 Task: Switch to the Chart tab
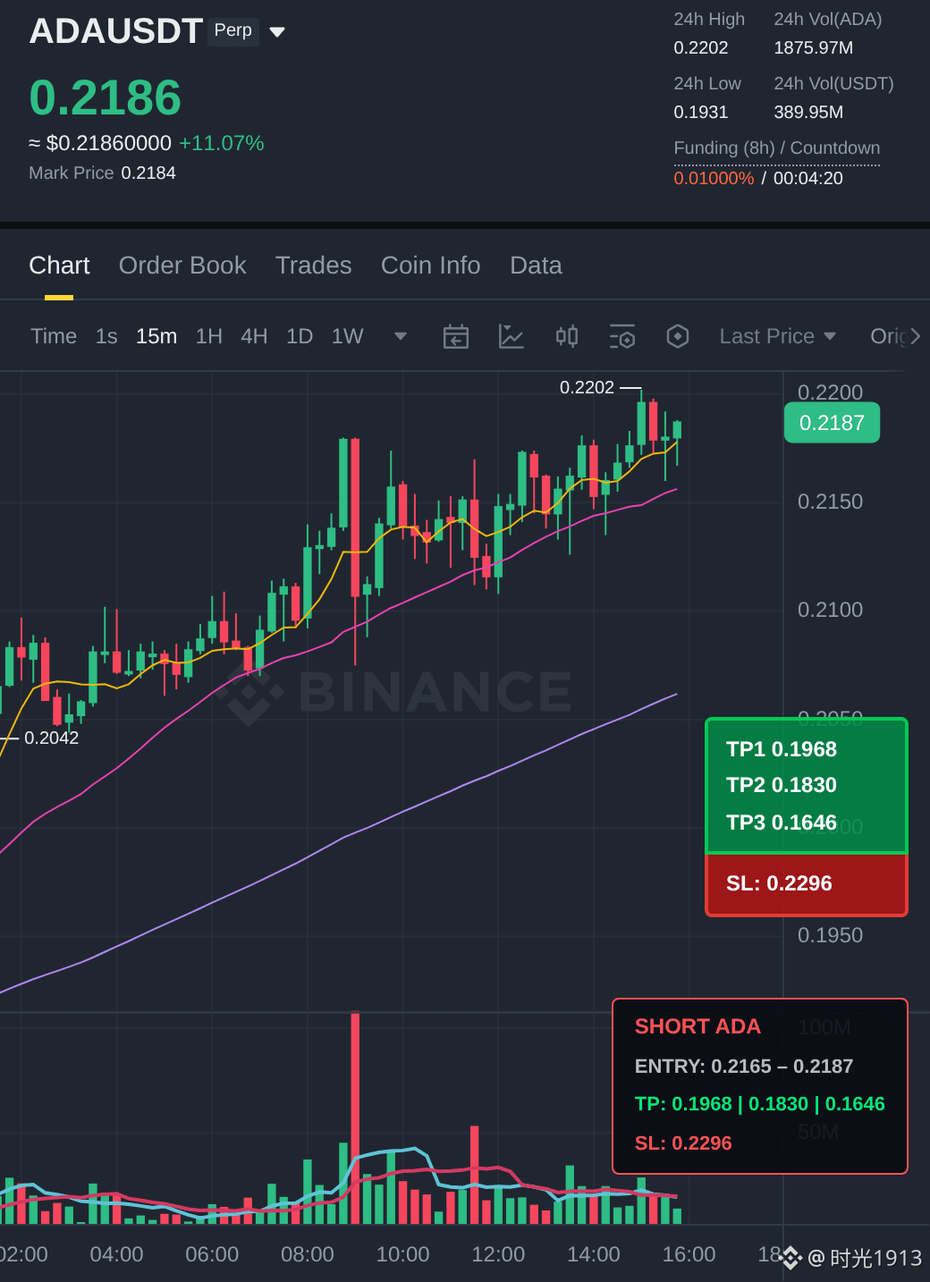[59, 266]
